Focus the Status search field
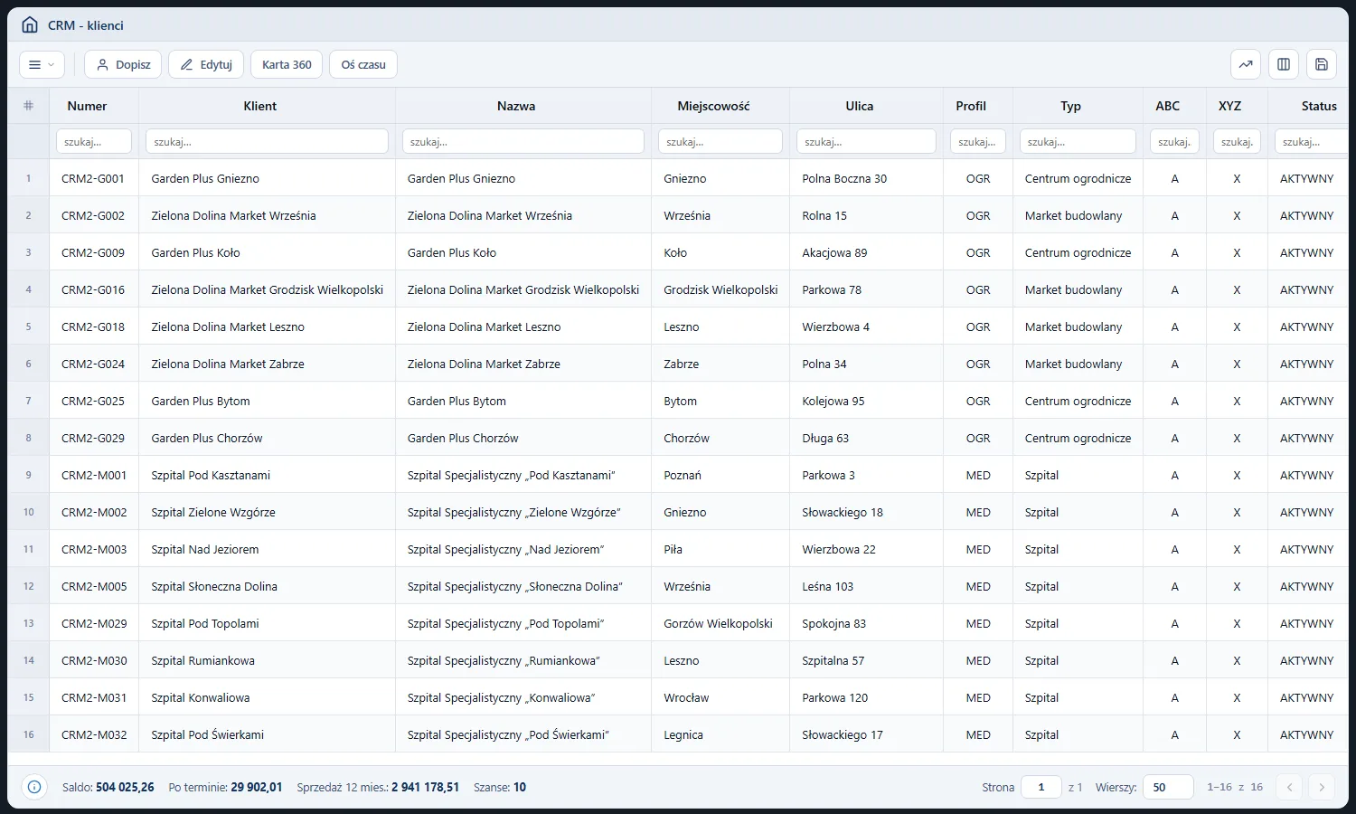Screen dimensions: 1356x814 (x=1312, y=142)
